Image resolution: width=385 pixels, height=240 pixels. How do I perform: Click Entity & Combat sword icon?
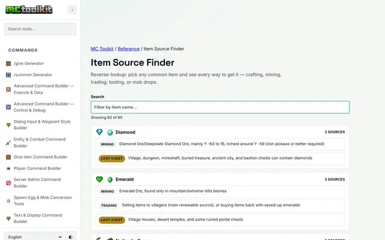8,143
